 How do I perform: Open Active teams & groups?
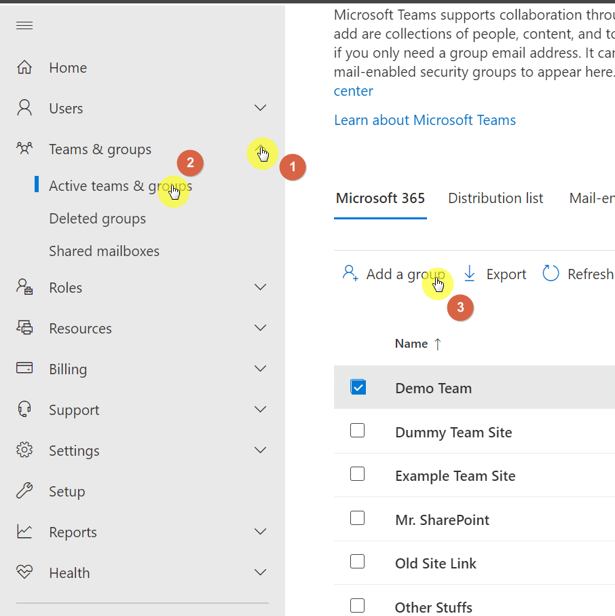coord(120,186)
